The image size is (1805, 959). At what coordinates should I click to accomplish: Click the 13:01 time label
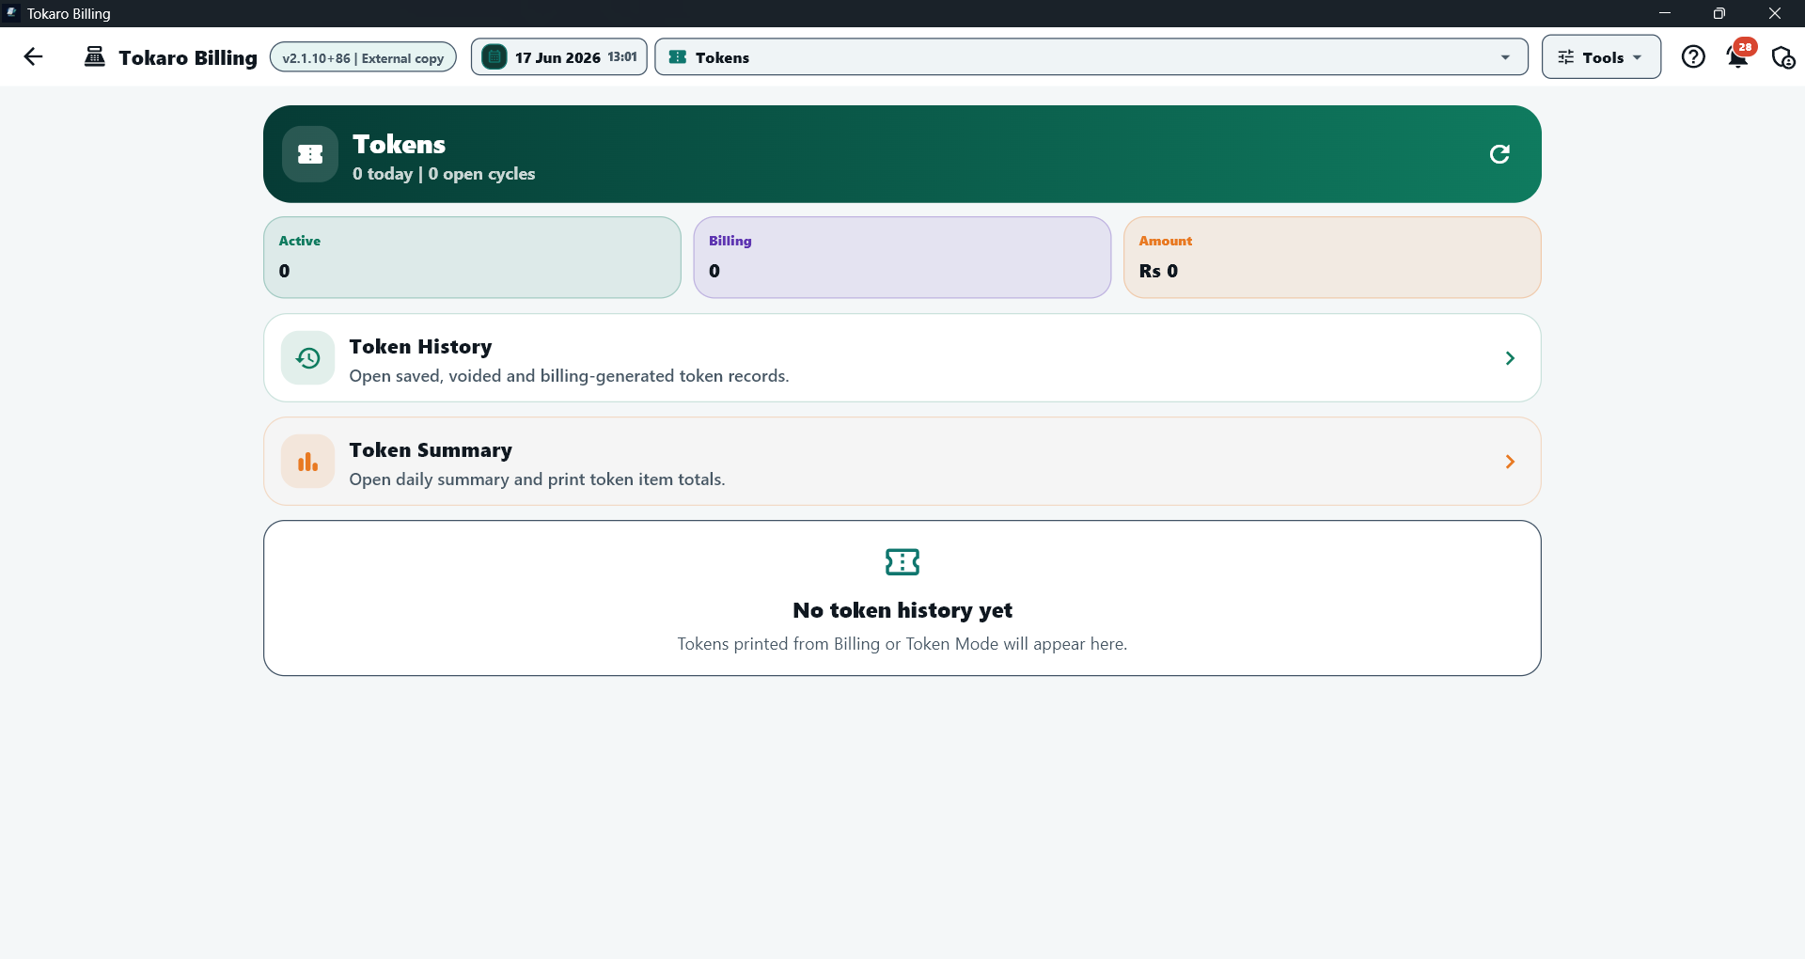(622, 57)
